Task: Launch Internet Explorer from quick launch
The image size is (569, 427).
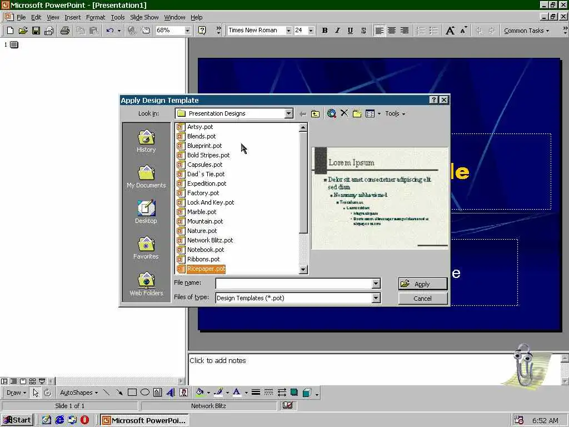Action: tap(59, 420)
